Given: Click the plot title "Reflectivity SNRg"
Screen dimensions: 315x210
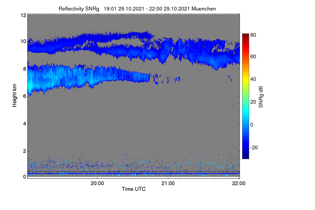Looking at the screenshot, I should click(79, 9).
